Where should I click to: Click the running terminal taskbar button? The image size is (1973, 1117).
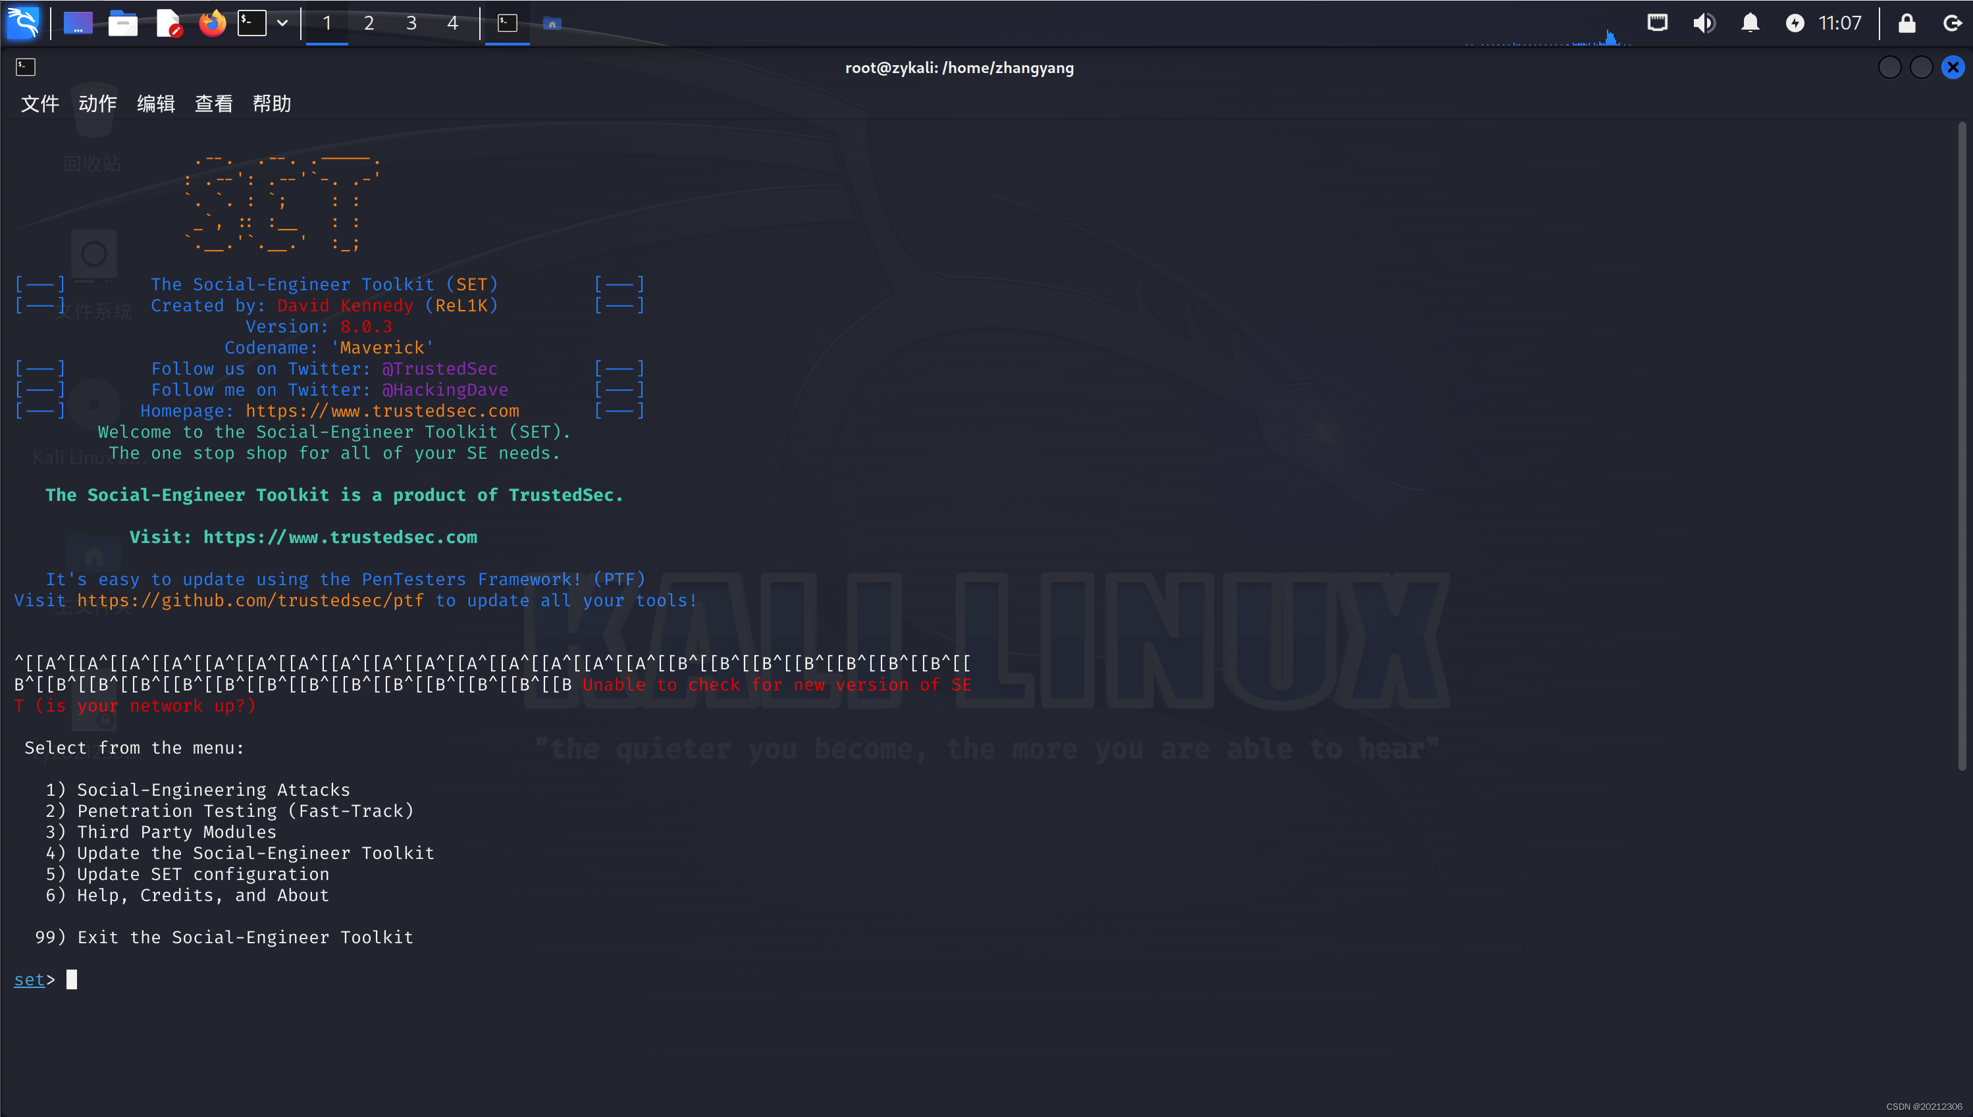tap(507, 23)
